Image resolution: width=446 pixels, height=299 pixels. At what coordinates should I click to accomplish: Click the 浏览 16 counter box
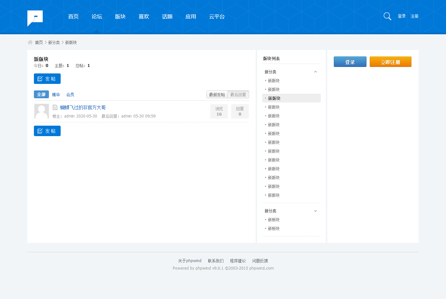point(219,111)
